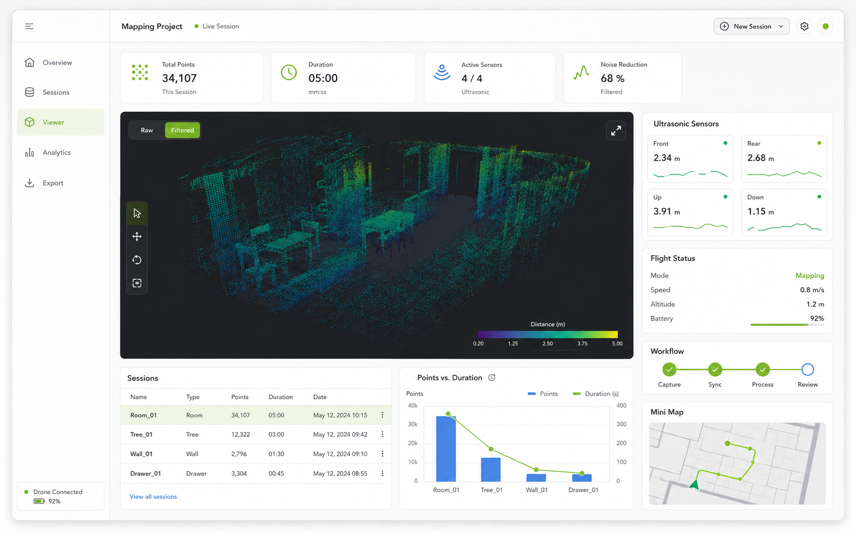Click the Analytics bar chart icon
Image resolution: width=856 pixels, height=535 pixels.
pos(30,153)
